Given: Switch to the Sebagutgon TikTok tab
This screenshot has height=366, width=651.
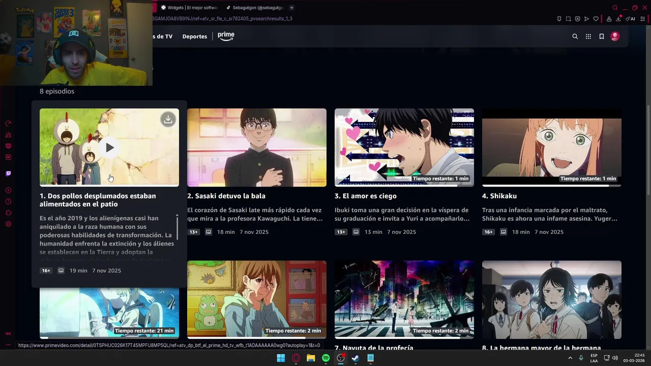Looking at the screenshot, I should tap(254, 8).
